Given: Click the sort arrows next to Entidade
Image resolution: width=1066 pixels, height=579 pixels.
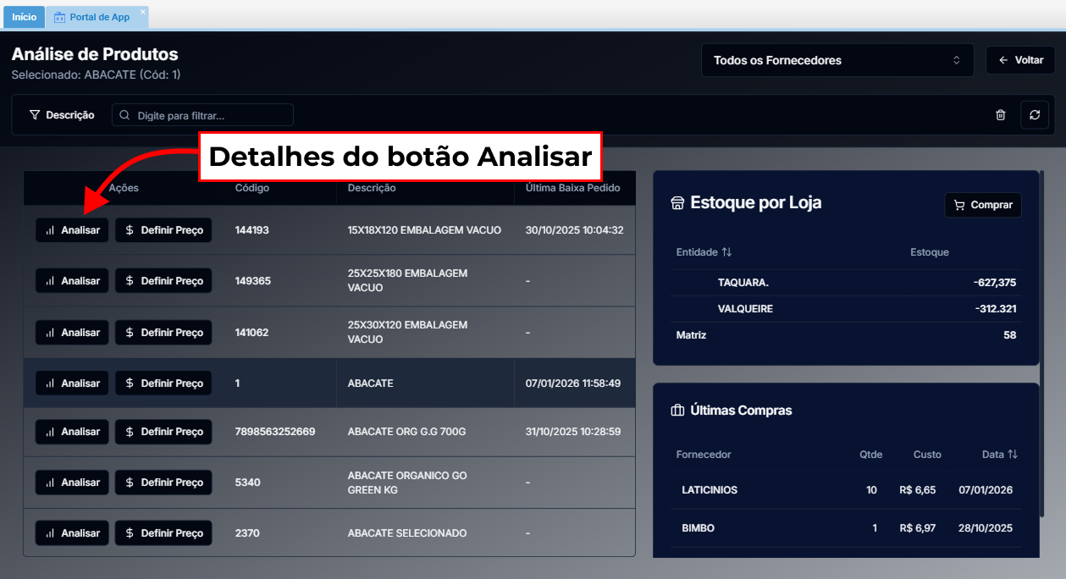Looking at the screenshot, I should (726, 252).
